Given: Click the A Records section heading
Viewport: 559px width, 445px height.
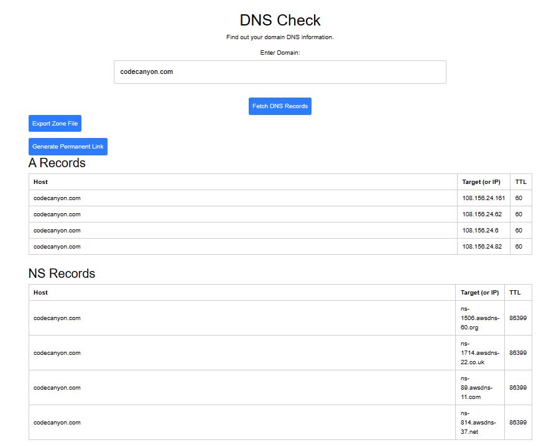Looking at the screenshot, I should [x=57, y=163].
